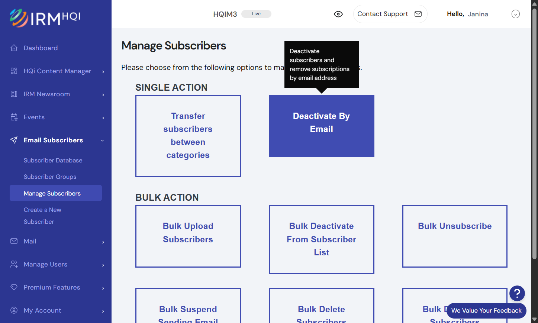Click the Contact Support button
The width and height of the screenshot is (538, 323).
tap(390, 14)
